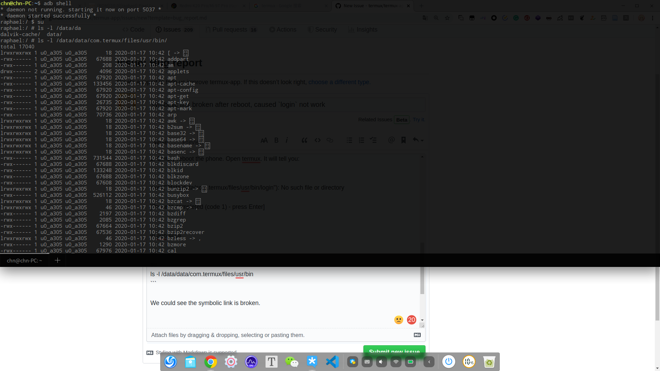
Task: Expand the saved replies dropdown arrow
Action: pos(421,140)
